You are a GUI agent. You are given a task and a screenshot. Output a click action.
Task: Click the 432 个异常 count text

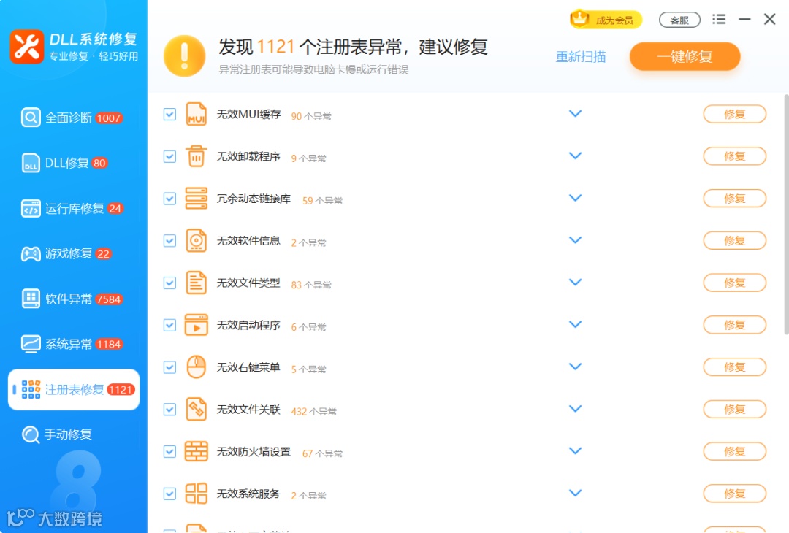(313, 411)
